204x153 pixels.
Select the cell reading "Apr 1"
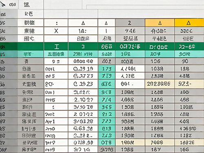56,121
